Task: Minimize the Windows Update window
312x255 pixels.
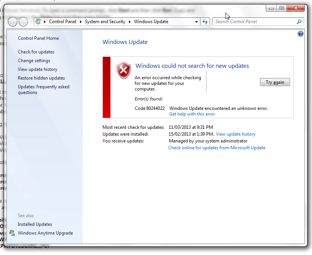Action: coord(271,8)
